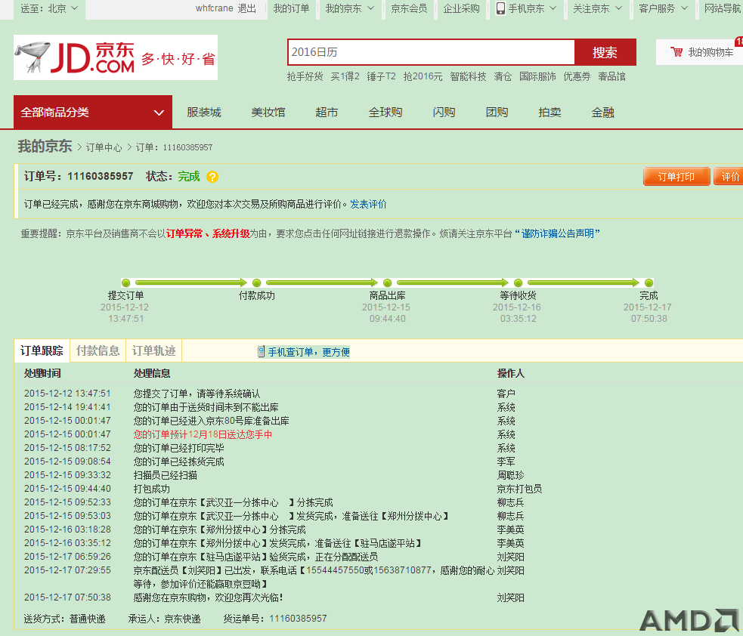Image resolution: width=743 pixels, height=636 pixels.
Task: Open the 谨防诈骗公告声明 link
Action: pos(558,233)
